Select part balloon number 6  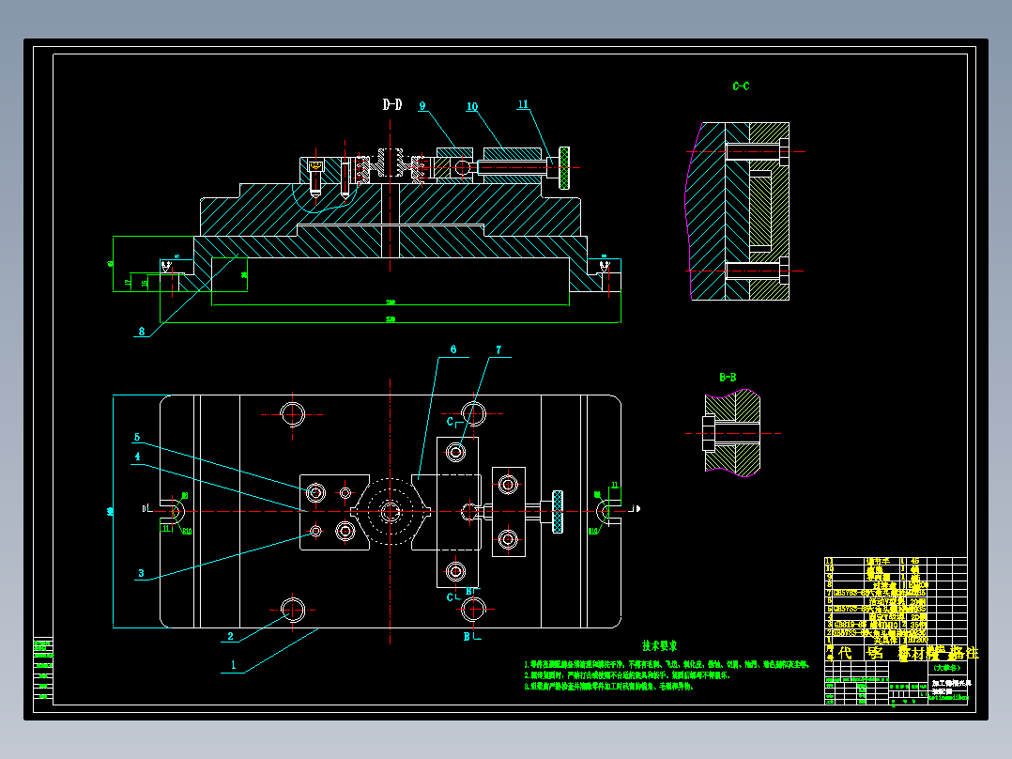point(453,349)
